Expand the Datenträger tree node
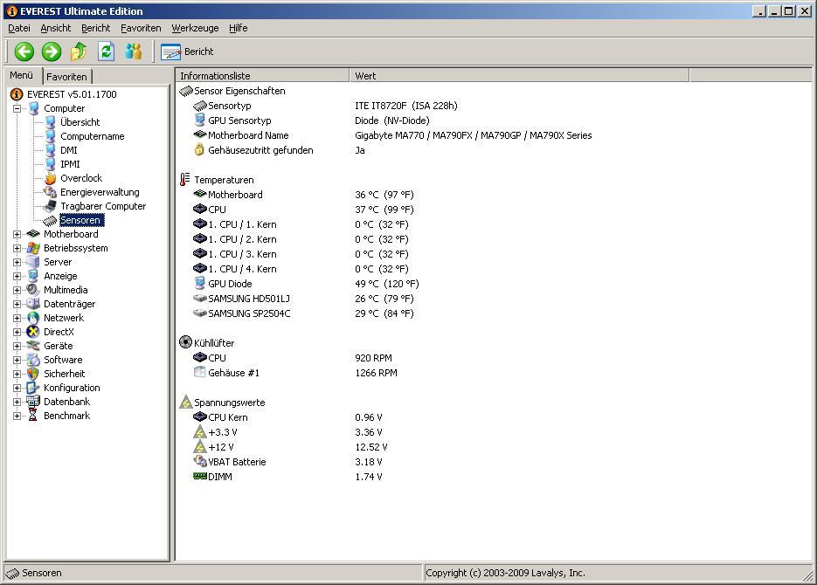 (x=17, y=305)
